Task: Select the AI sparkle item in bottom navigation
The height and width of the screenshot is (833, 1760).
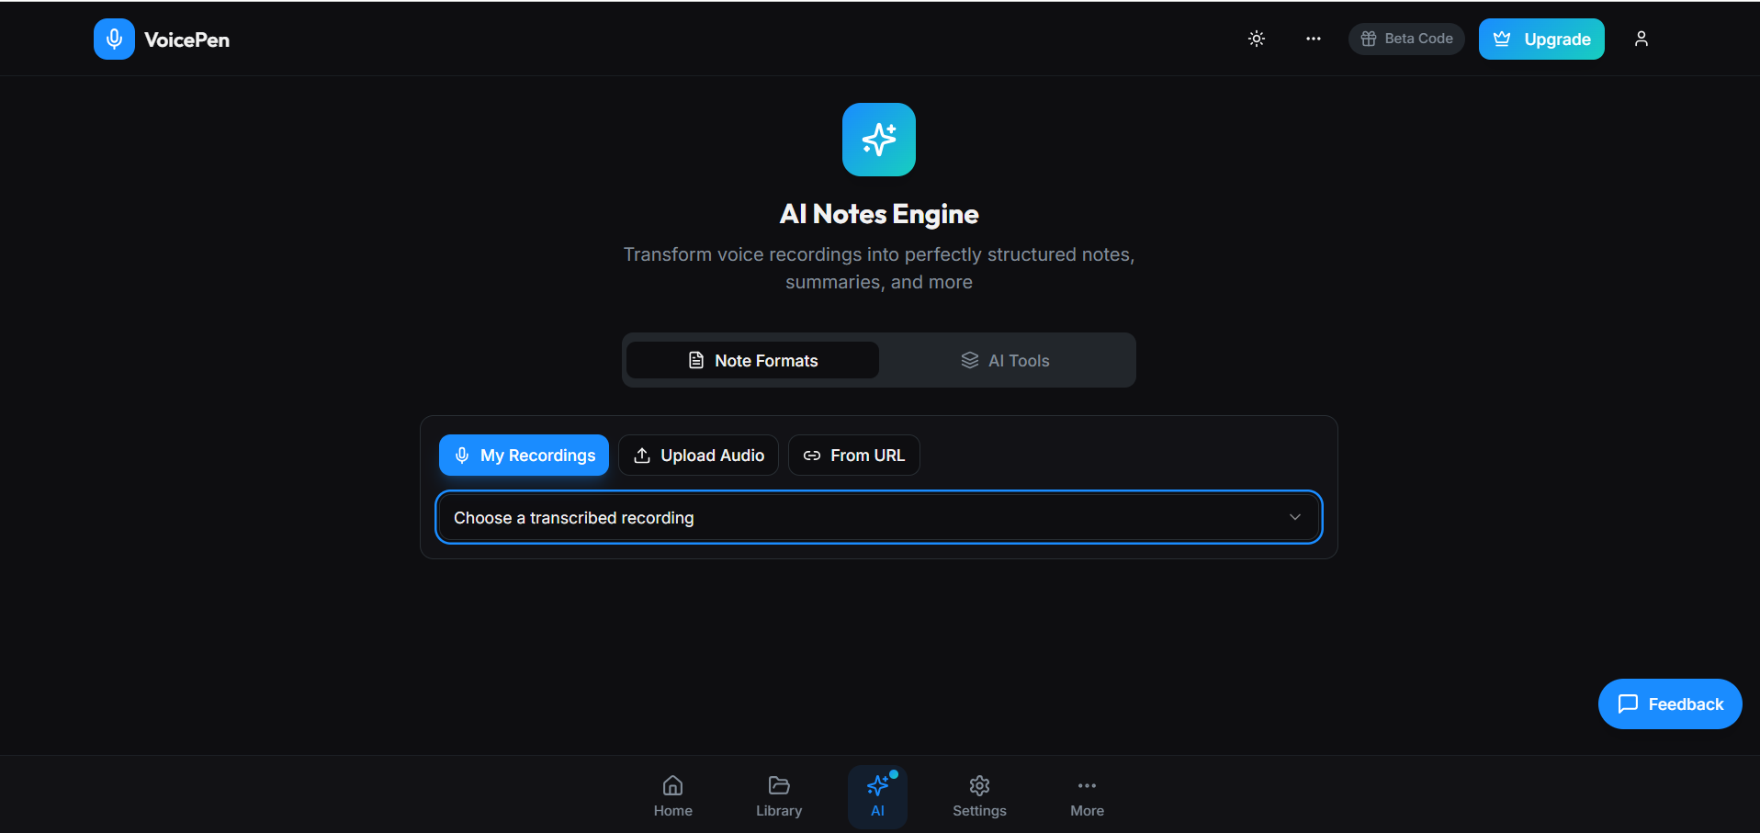Action: [x=877, y=796]
